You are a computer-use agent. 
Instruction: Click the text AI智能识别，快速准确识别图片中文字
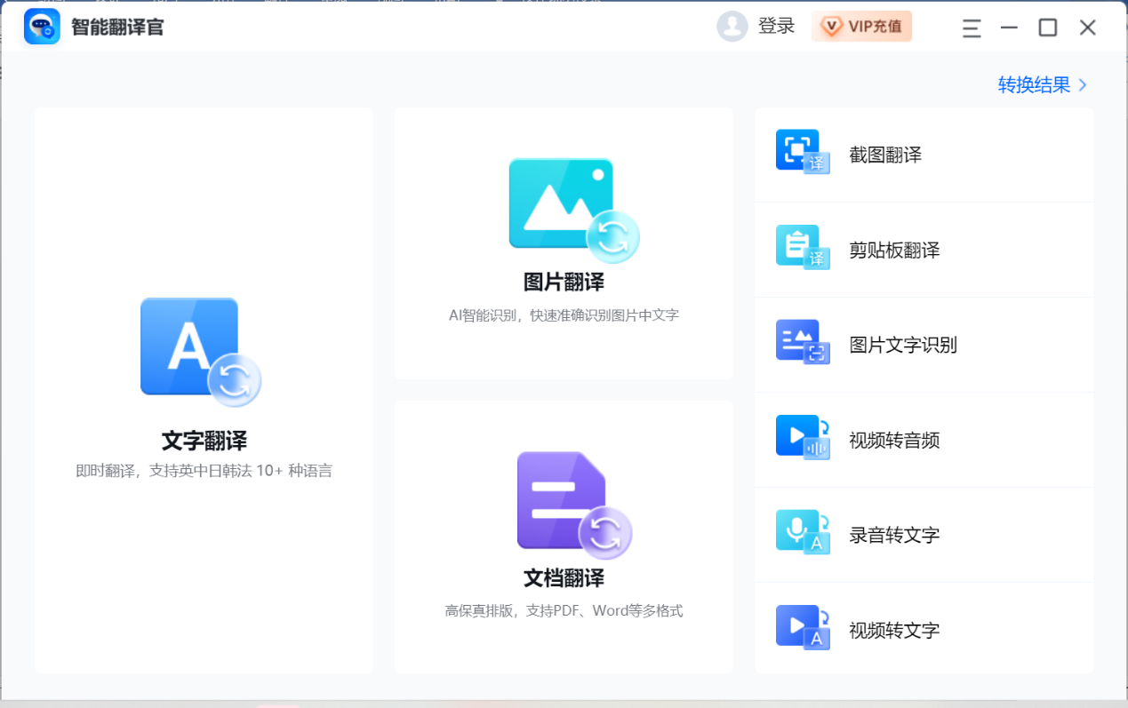(x=564, y=315)
